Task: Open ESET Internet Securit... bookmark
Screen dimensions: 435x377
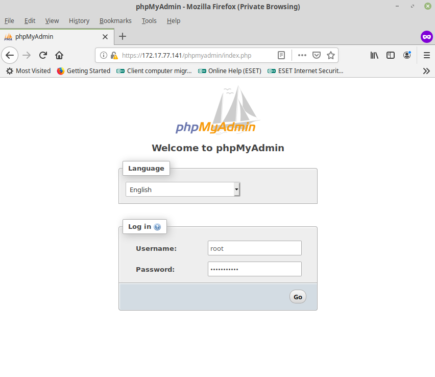Action: pos(305,71)
